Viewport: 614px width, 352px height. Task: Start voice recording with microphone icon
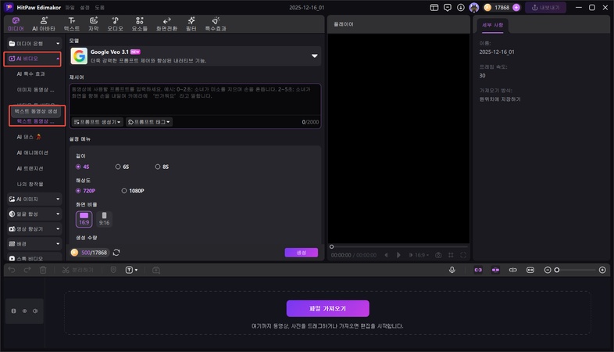[x=452, y=270]
